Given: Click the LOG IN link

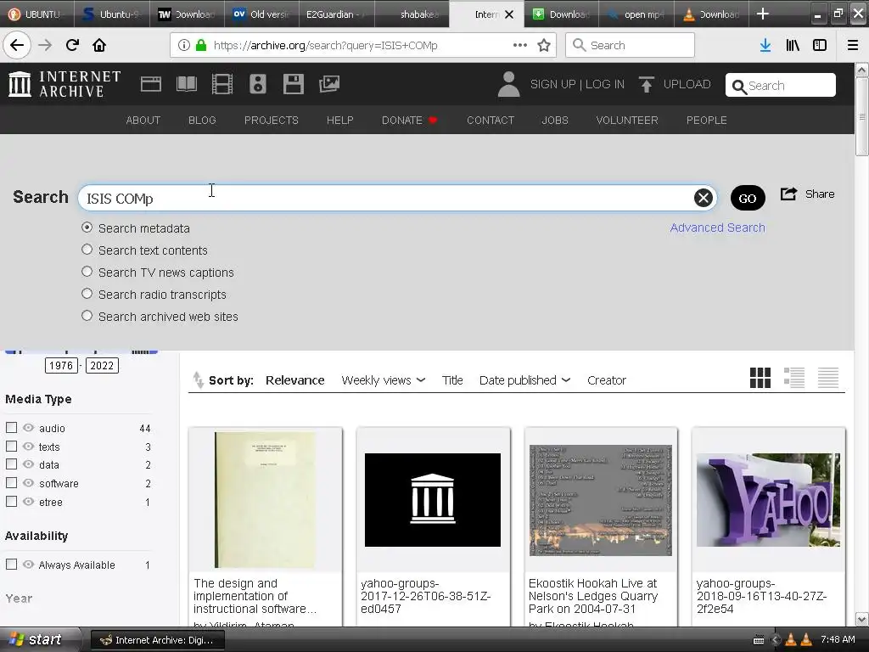Looking at the screenshot, I should (604, 84).
